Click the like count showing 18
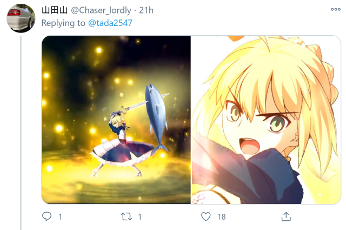The height and width of the screenshot is (230, 346). click(222, 217)
